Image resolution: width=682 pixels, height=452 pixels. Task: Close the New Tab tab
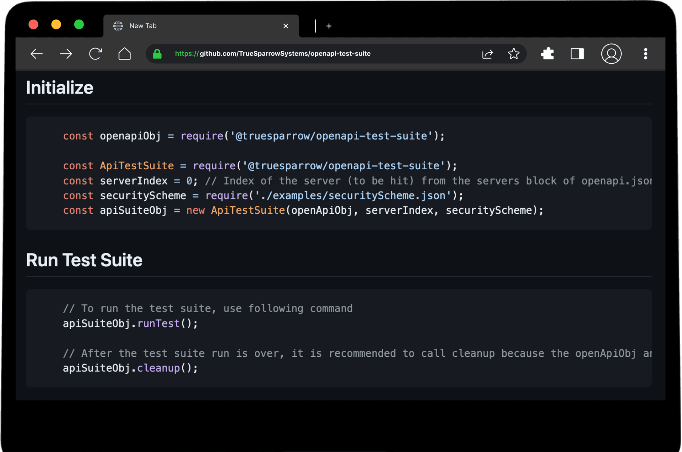286,26
